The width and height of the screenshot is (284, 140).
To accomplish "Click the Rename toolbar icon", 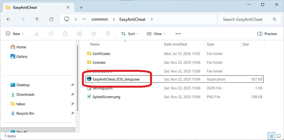I will (80, 34).
